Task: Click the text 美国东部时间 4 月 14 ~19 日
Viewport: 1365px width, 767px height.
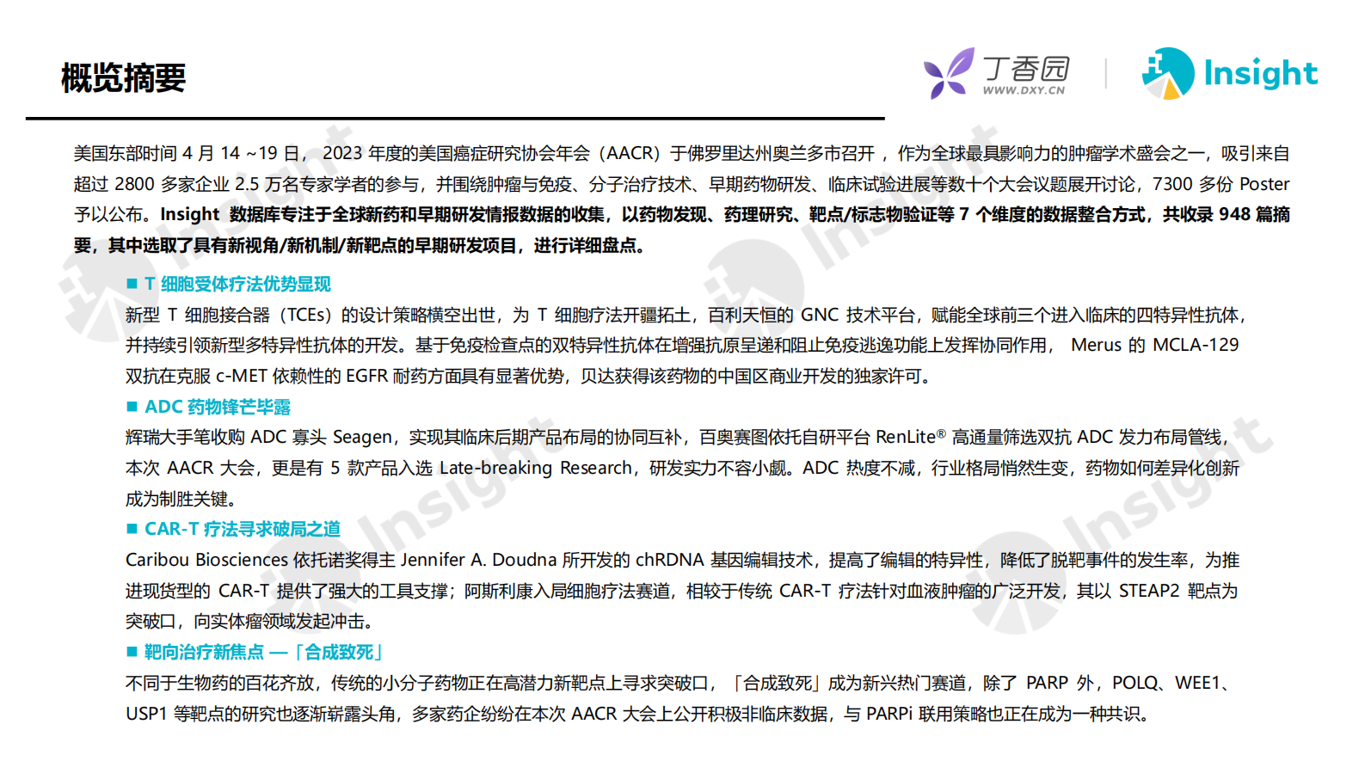Action: click(185, 153)
